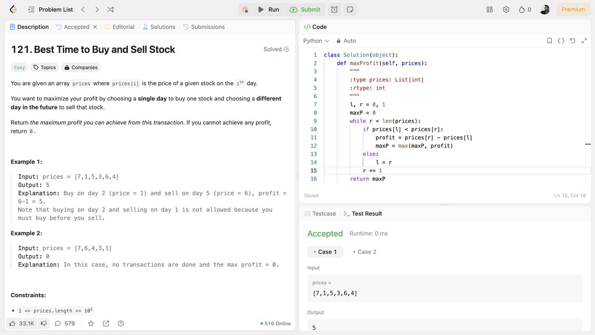
Task: Click the problem title heading
Action: click(93, 50)
